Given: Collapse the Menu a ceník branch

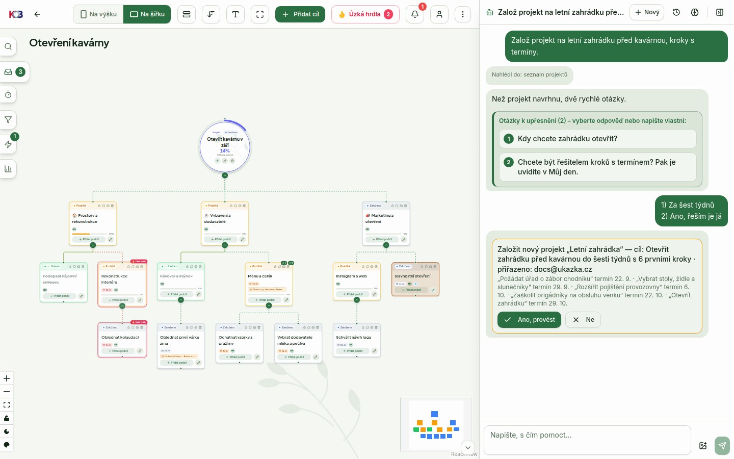Looking at the screenshot, I should click(269, 306).
